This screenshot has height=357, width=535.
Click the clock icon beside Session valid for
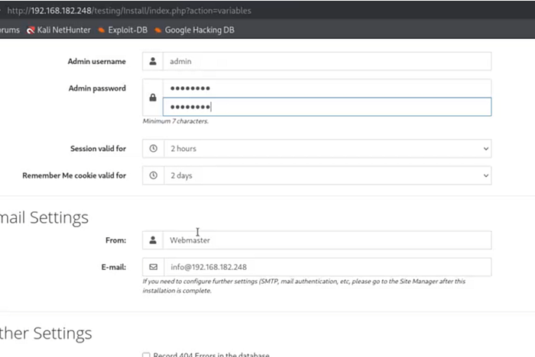153,149
